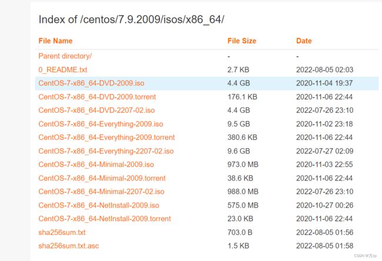The width and height of the screenshot is (382, 261).
Task: Open CentOS-7-x86_64-Minimal-2009.torrent link
Action: [102, 178]
